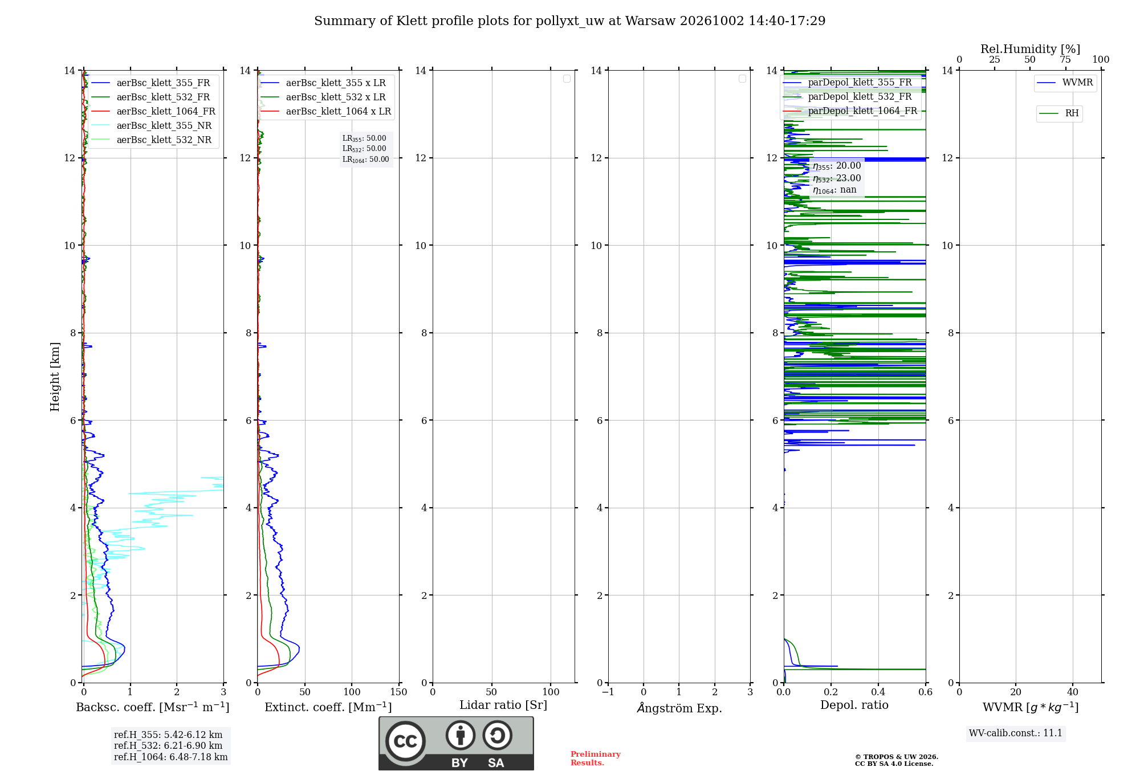Click the η1064: nan annotation
The height and width of the screenshot is (775, 1140).
[x=834, y=190]
